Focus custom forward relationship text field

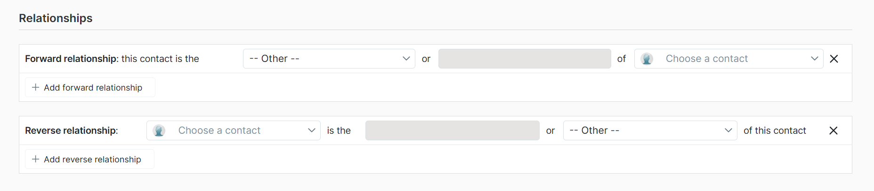(525, 59)
